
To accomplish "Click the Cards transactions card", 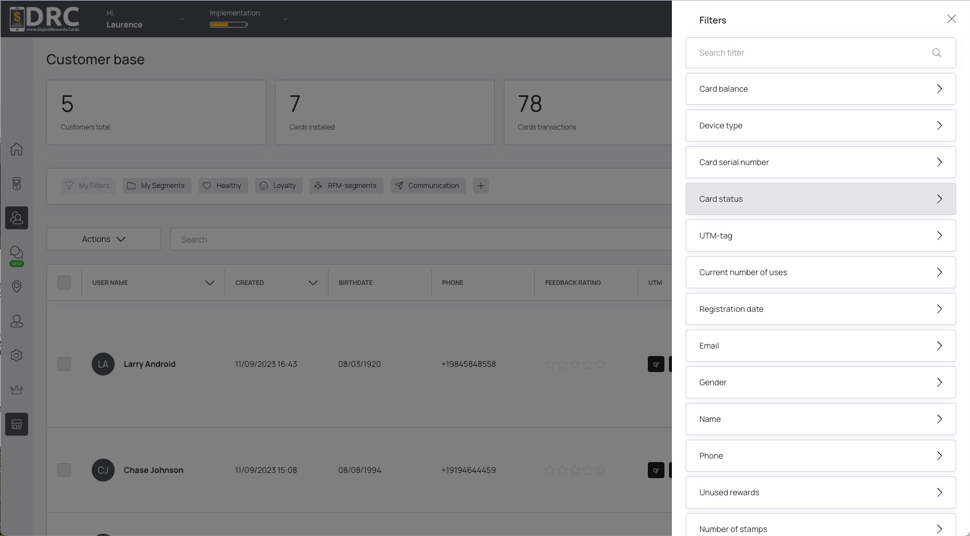I will tap(588, 112).
